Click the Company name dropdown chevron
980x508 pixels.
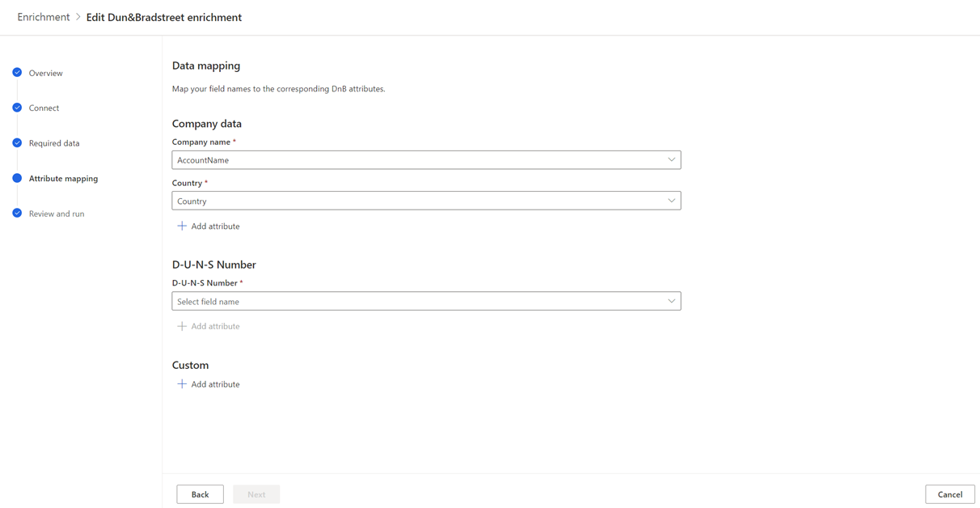(x=671, y=160)
